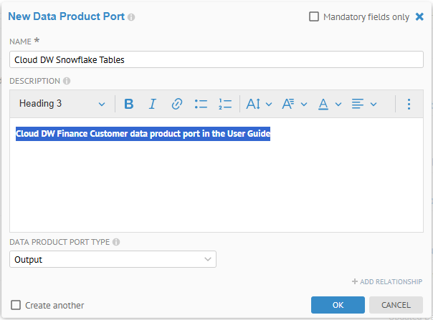The height and width of the screenshot is (320, 433).
Task: Tick the Create another checkbox
Action: click(x=16, y=305)
